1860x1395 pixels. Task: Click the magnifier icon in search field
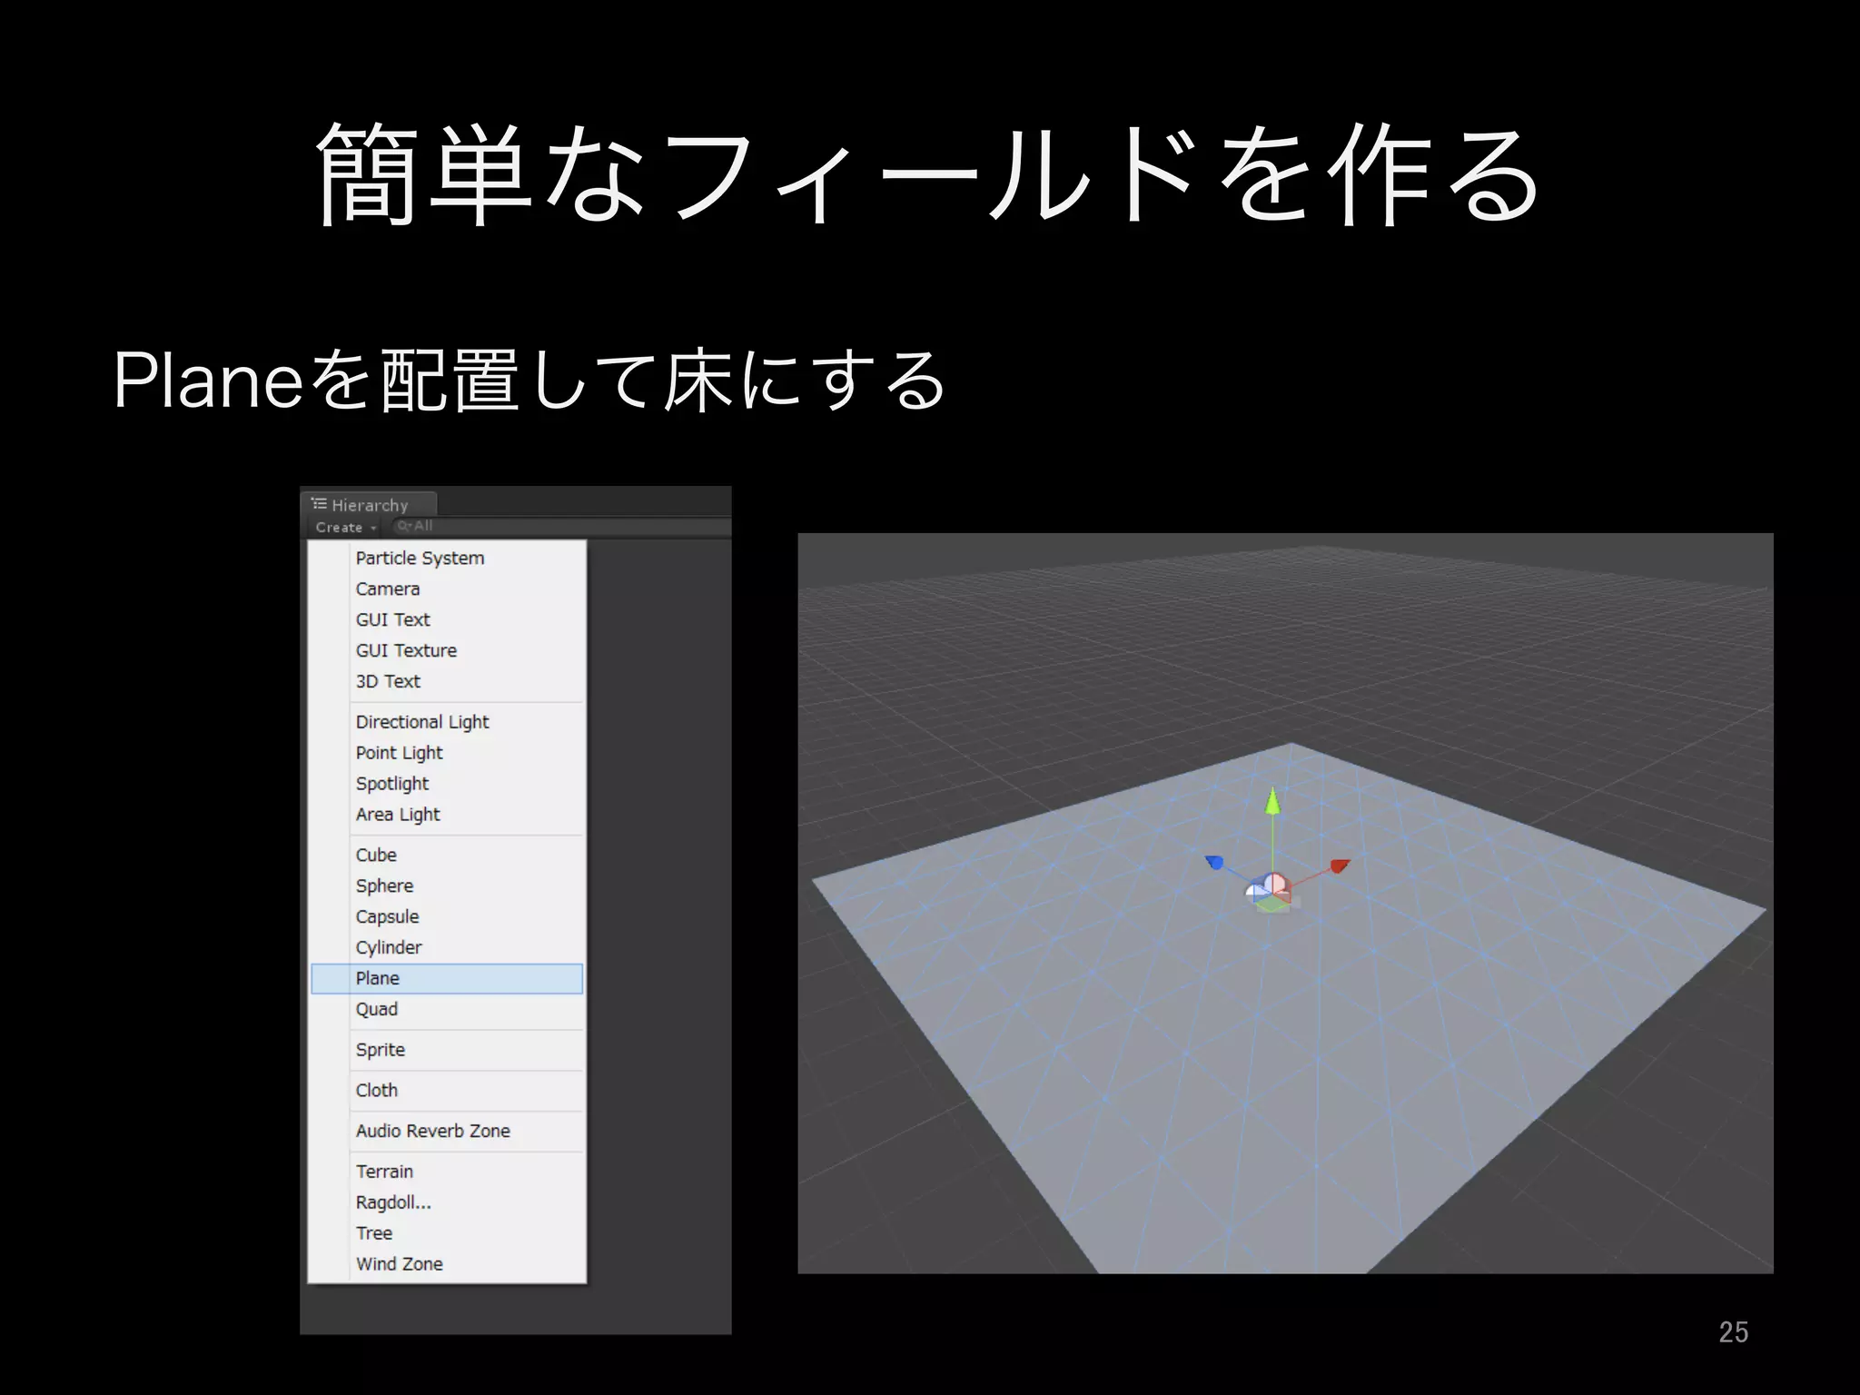click(404, 526)
